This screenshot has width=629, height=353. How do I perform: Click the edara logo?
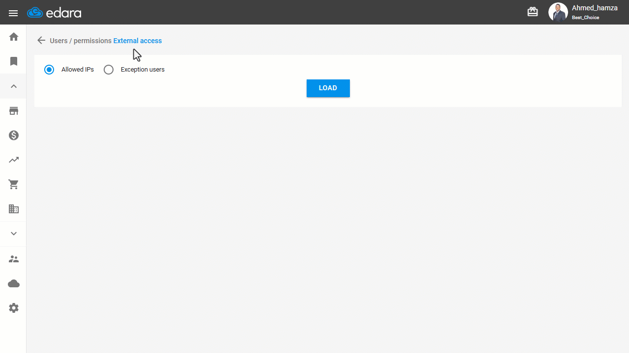(x=54, y=13)
